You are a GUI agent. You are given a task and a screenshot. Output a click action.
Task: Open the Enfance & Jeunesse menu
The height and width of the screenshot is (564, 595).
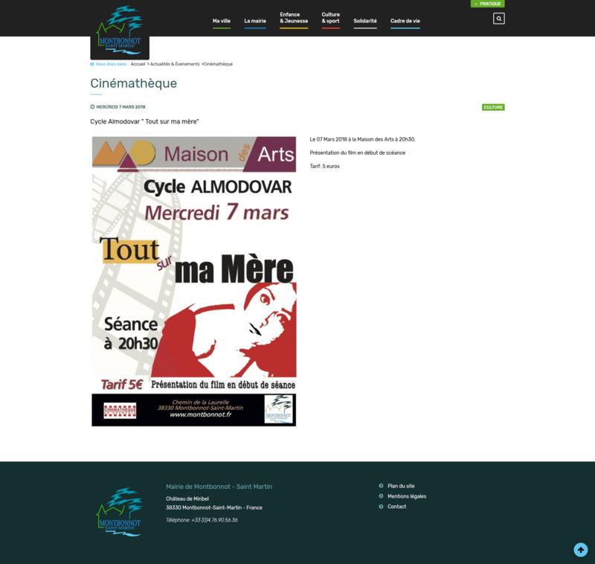294,18
